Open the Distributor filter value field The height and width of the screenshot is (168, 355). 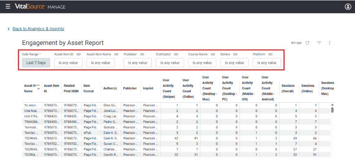(170, 63)
